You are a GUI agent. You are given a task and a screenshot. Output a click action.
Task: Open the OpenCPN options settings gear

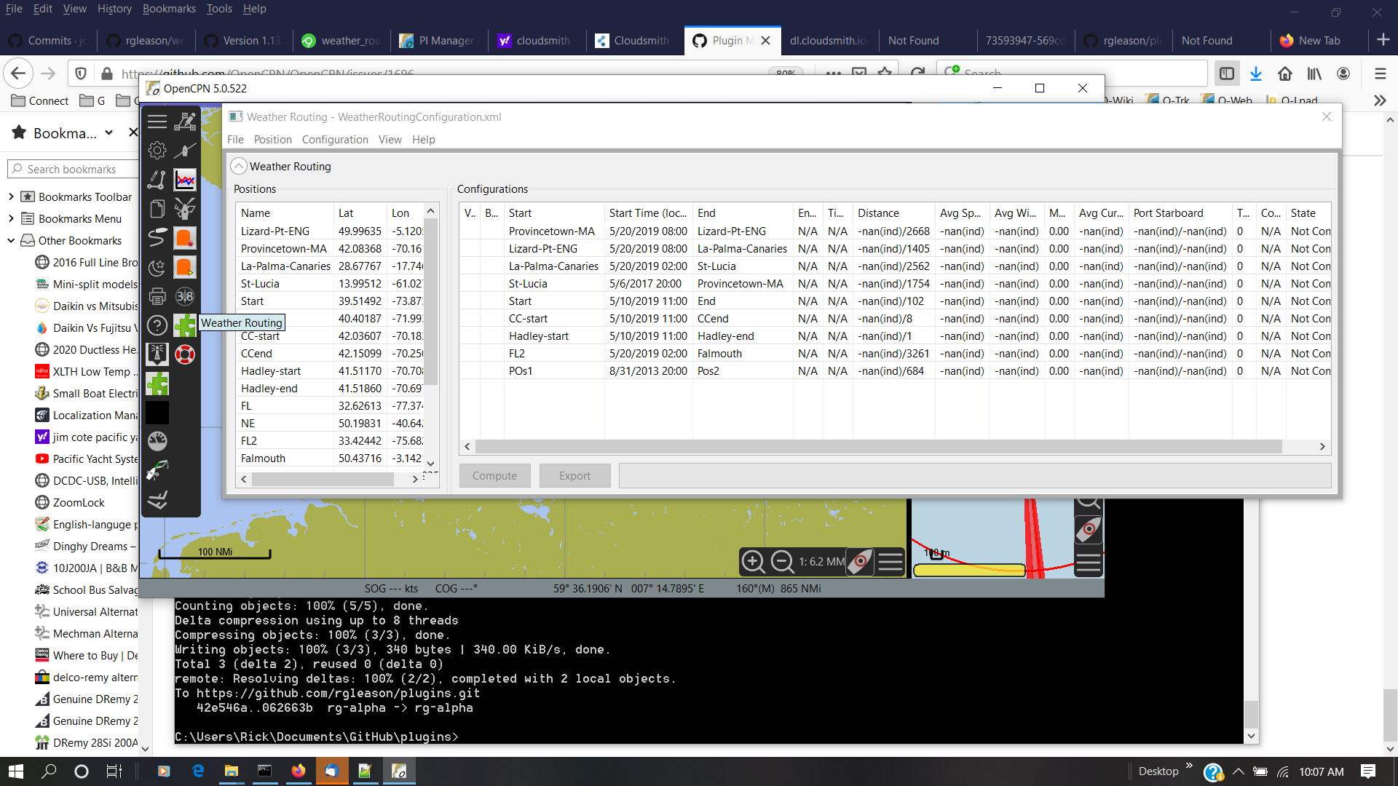[157, 151]
